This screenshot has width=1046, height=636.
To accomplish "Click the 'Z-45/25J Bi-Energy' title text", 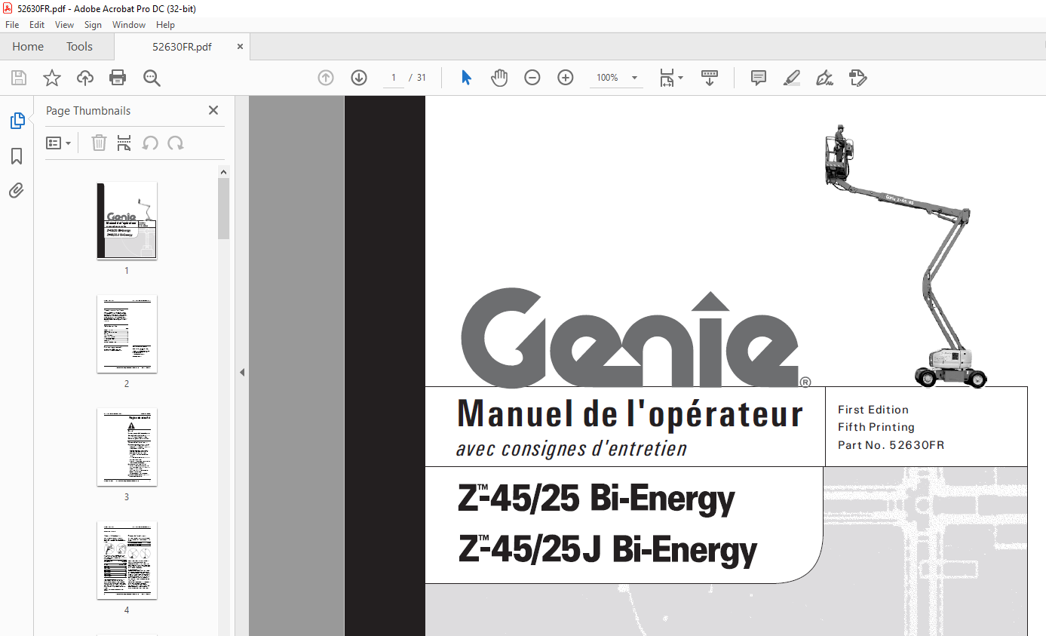I will click(x=608, y=549).
